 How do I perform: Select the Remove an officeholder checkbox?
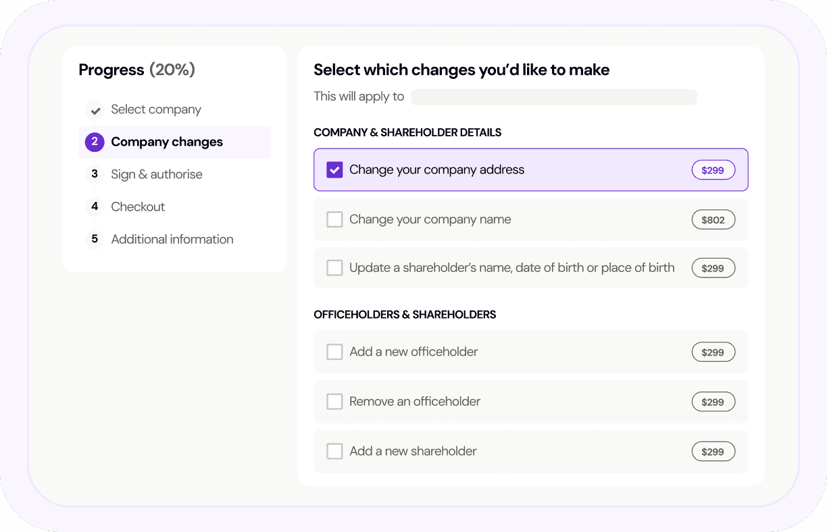[334, 402]
